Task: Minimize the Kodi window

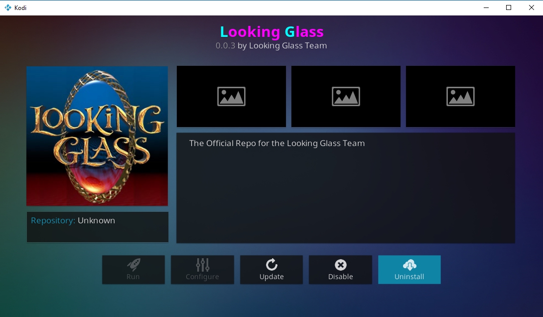Action: click(486, 7)
